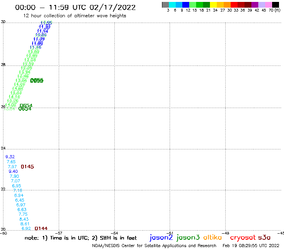Click the latitude axis label '20'

pyautogui.click(x=3, y=229)
